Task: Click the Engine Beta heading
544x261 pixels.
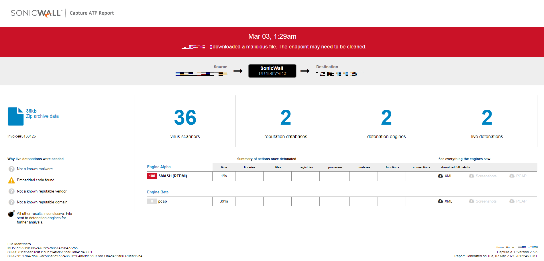Action: point(158,192)
